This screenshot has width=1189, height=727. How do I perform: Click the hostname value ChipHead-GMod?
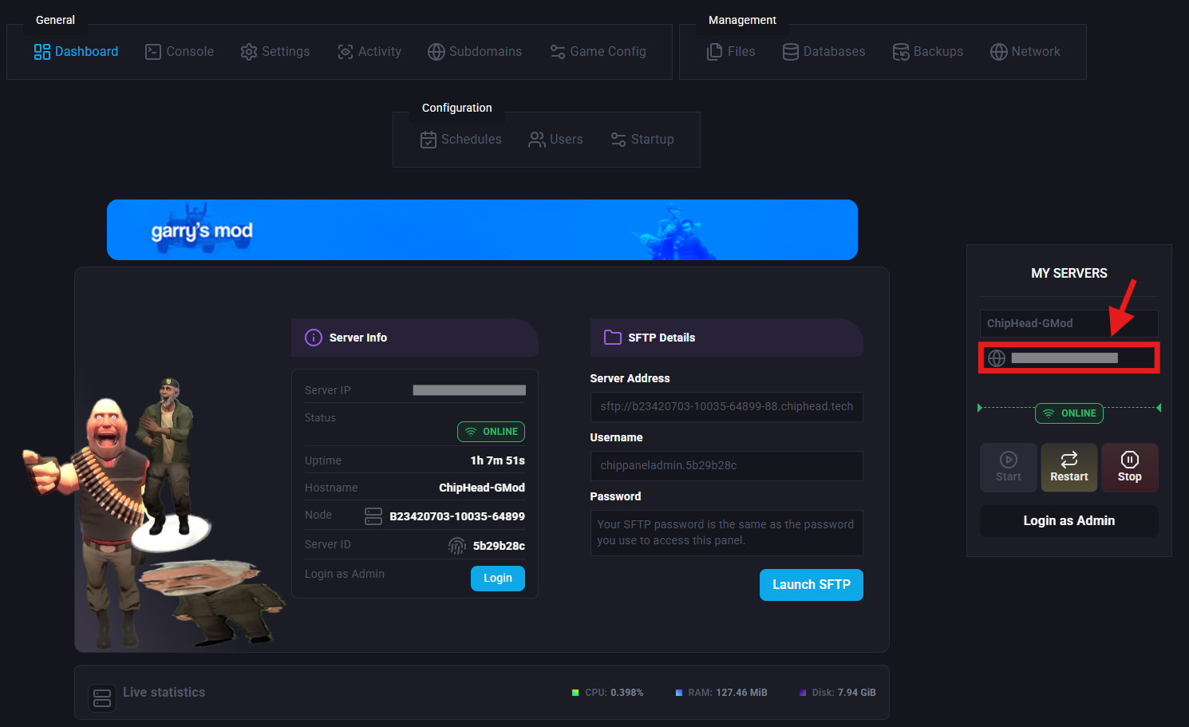pyautogui.click(x=482, y=488)
